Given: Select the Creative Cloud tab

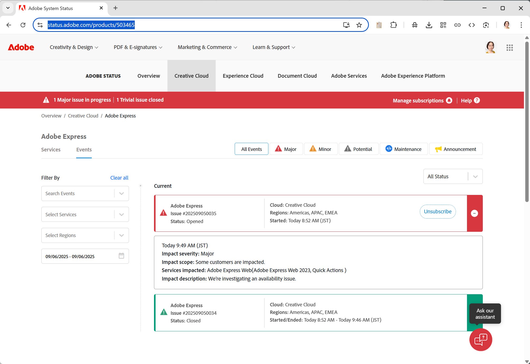Looking at the screenshot, I should (191, 76).
